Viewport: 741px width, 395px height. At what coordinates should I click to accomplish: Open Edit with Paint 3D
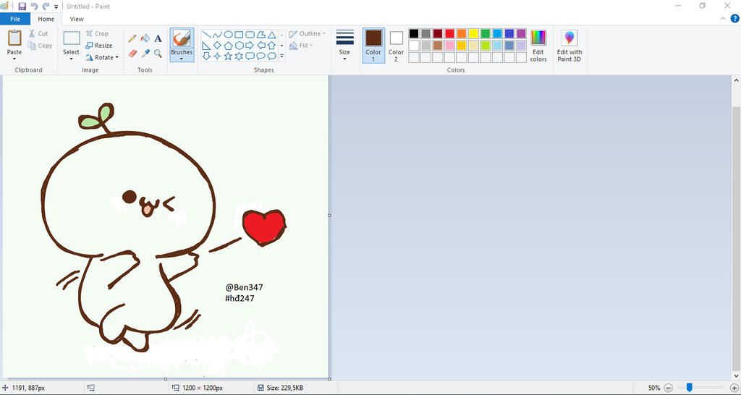(569, 46)
